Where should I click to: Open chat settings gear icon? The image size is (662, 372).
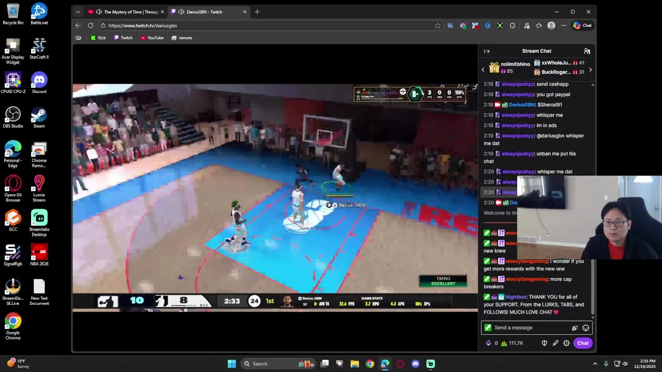click(566, 343)
